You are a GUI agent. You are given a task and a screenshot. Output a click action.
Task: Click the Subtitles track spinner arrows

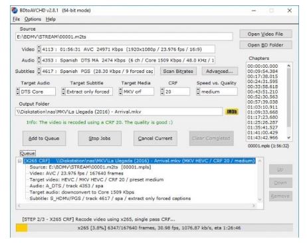pyautogui.click(x=39, y=71)
